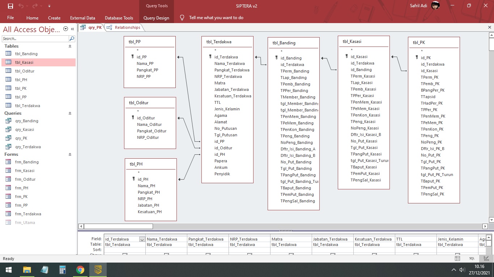Collapse the navigation pane with the double-chevron
Image resolution: width=494 pixels, height=277 pixels.
coord(72,29)
